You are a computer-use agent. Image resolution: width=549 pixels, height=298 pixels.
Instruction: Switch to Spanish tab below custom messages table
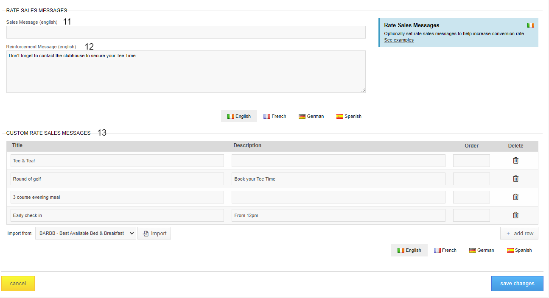[x=519, y=250]
